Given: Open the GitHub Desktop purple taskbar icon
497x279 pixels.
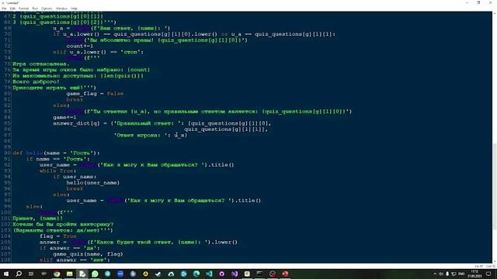Looking at the screenshot, I should (221, 274).
